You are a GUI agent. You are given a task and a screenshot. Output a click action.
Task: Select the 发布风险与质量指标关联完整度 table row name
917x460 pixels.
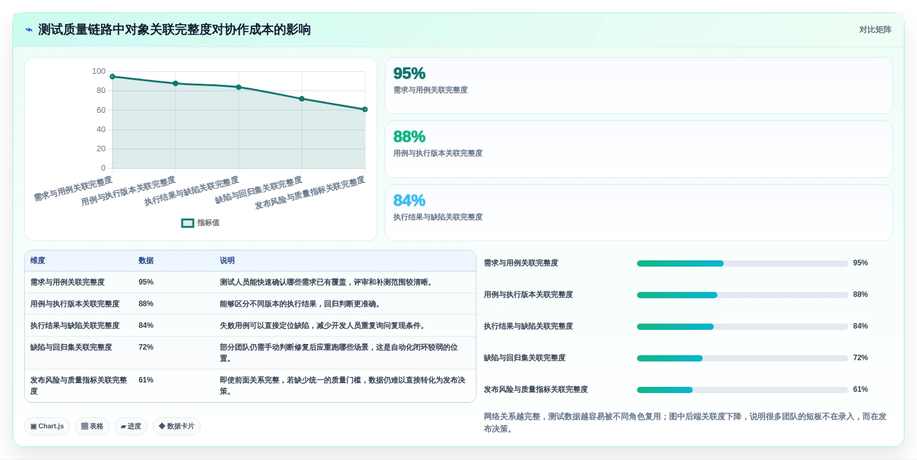click(79, 386)
